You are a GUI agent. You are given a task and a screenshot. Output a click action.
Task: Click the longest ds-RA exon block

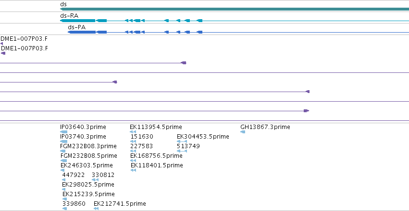[x=78, y=21]
